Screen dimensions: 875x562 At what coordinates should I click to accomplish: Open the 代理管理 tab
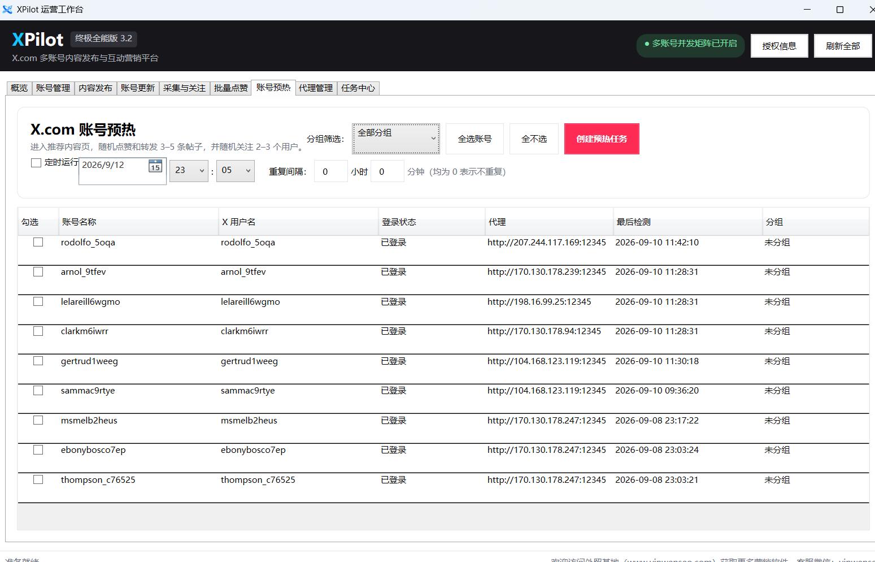coord(316,88)
